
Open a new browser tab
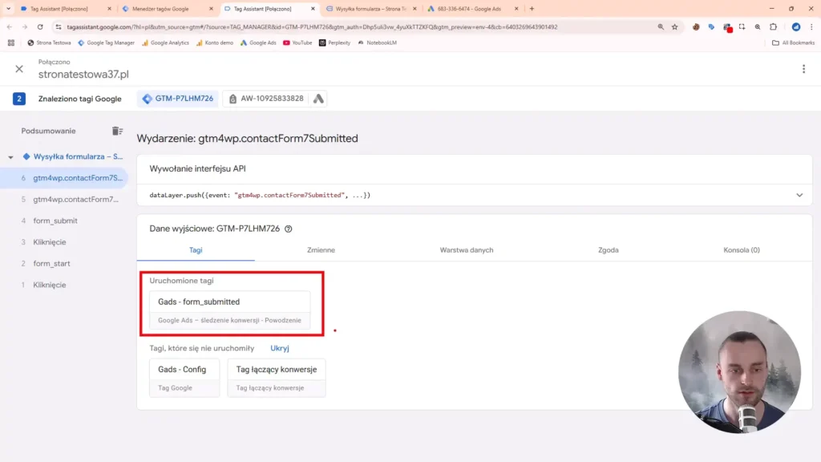point(532,9)
